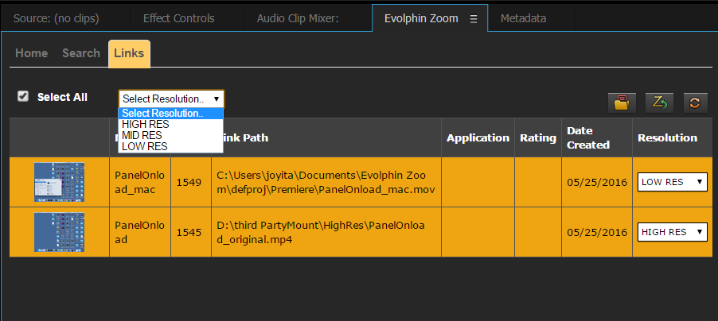718x321 pixels.
Task: Click the date in the 1545 row
Action: (x=597, y=232)
